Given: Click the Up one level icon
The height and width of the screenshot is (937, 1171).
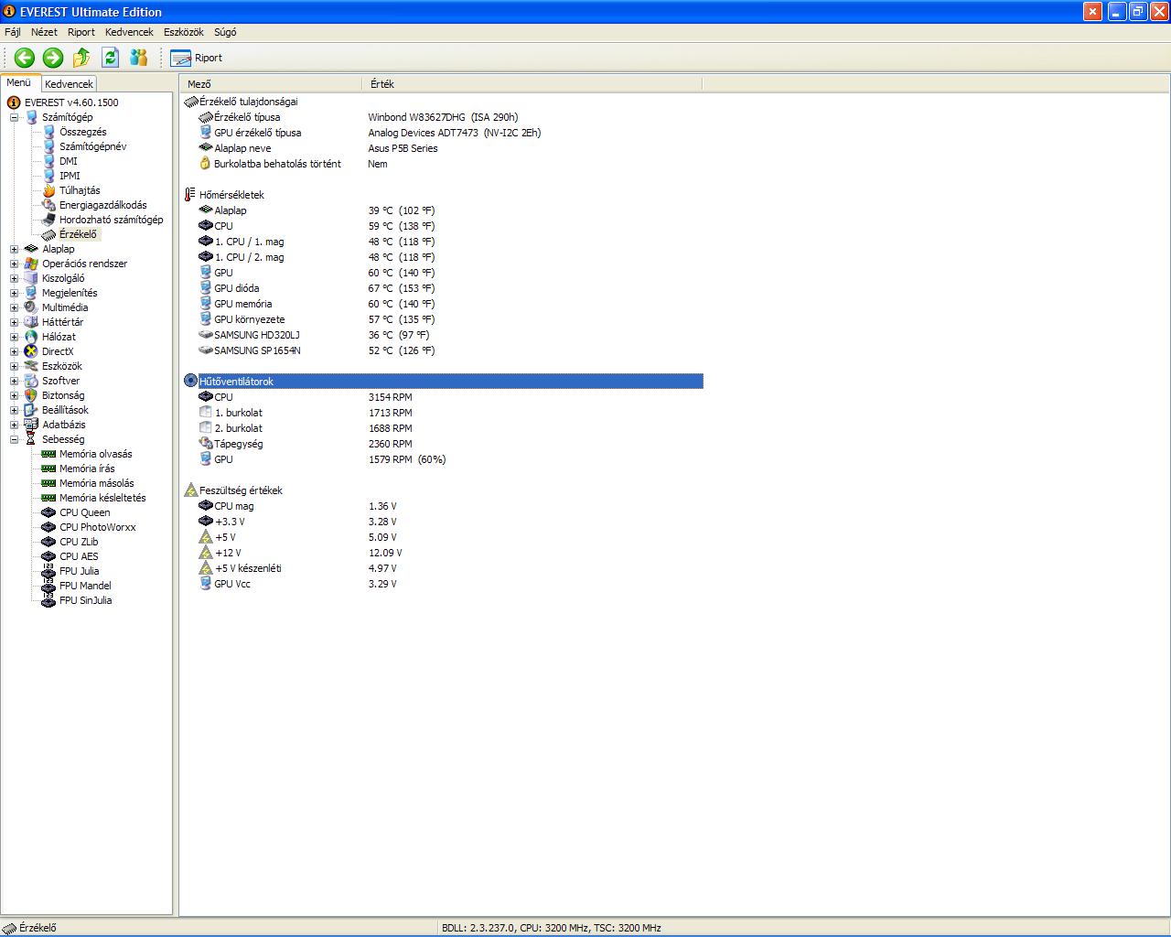Looking at the screenshot, I should (x=81, y=58).
